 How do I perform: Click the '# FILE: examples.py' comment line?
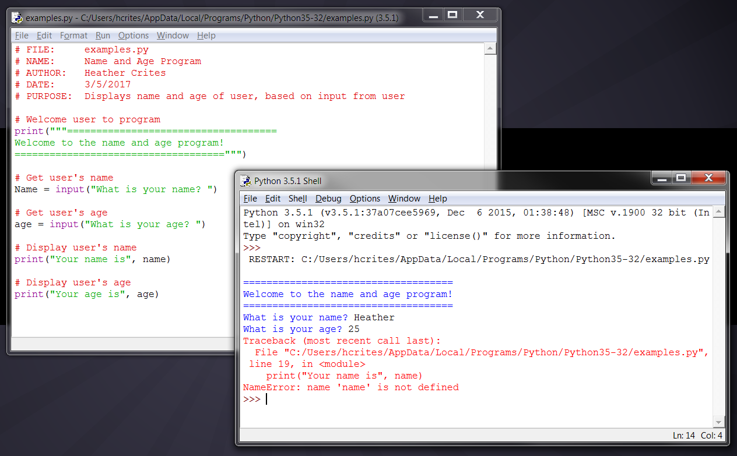click(x=82, y=50)
